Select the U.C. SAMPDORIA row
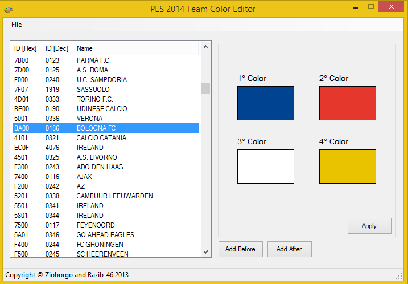The image size is (408, 284). (x=101, y=80)
